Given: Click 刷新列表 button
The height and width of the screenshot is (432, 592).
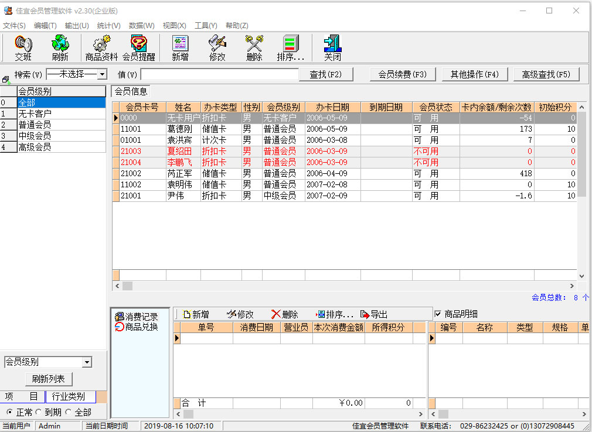Looking at the screenshot, I should 49,379.
